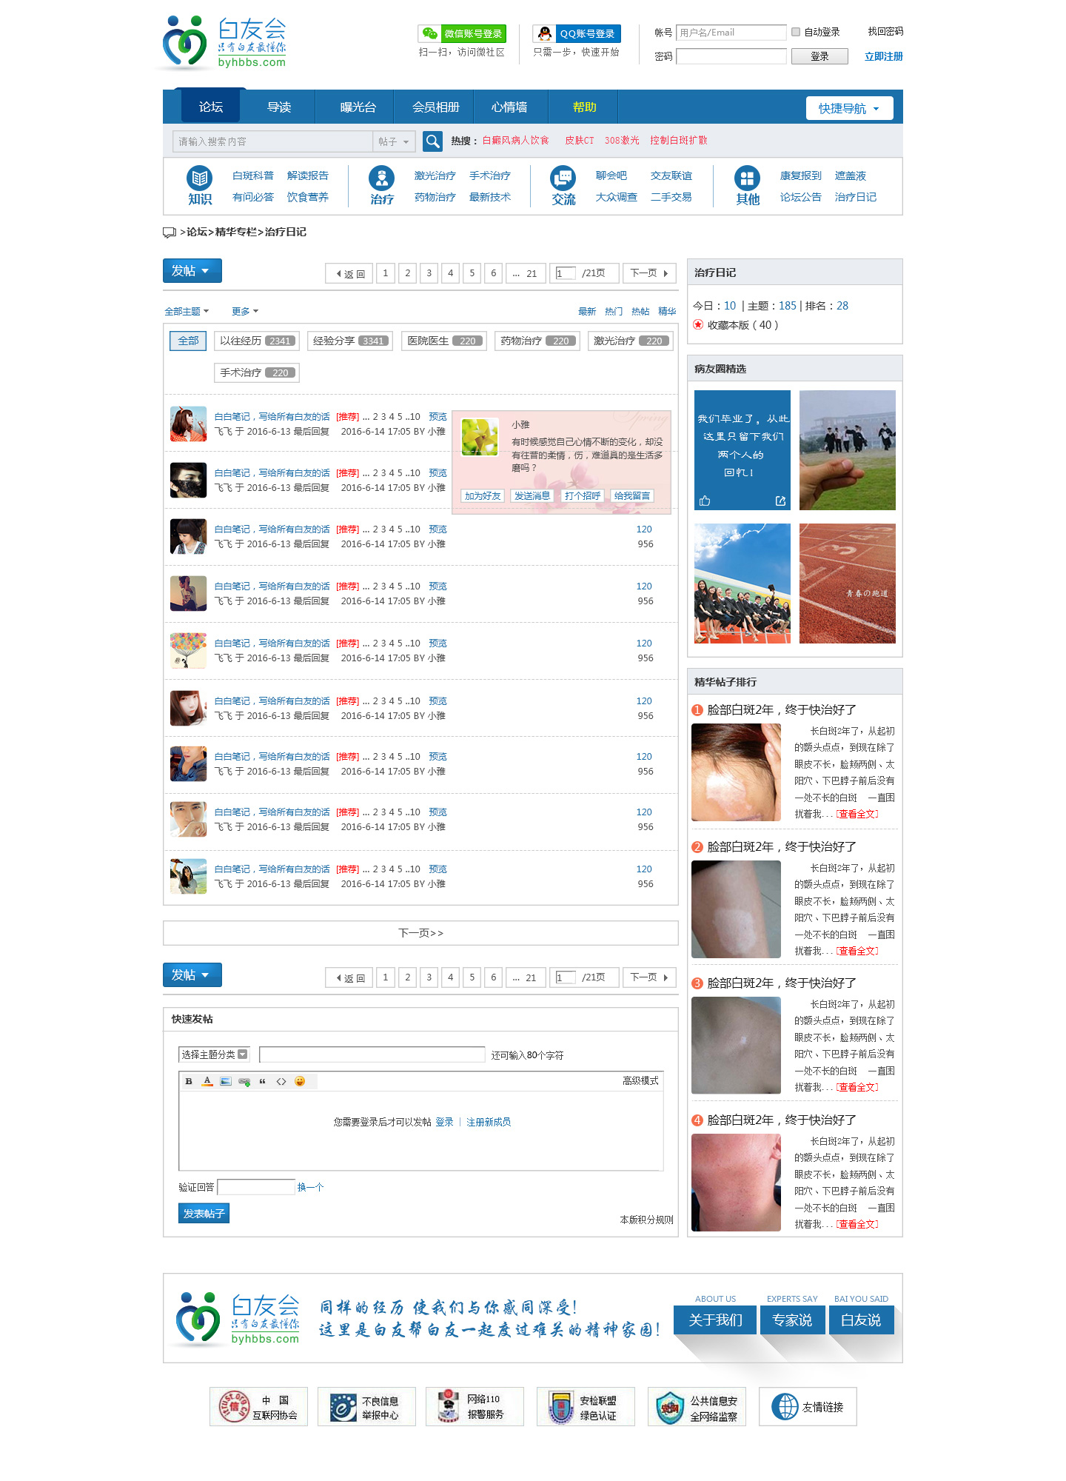Click the 安检联盟绿色认证 footer badge
The width and height of the screenshot is (1066, 1481).
click(x=586, y=1406)
